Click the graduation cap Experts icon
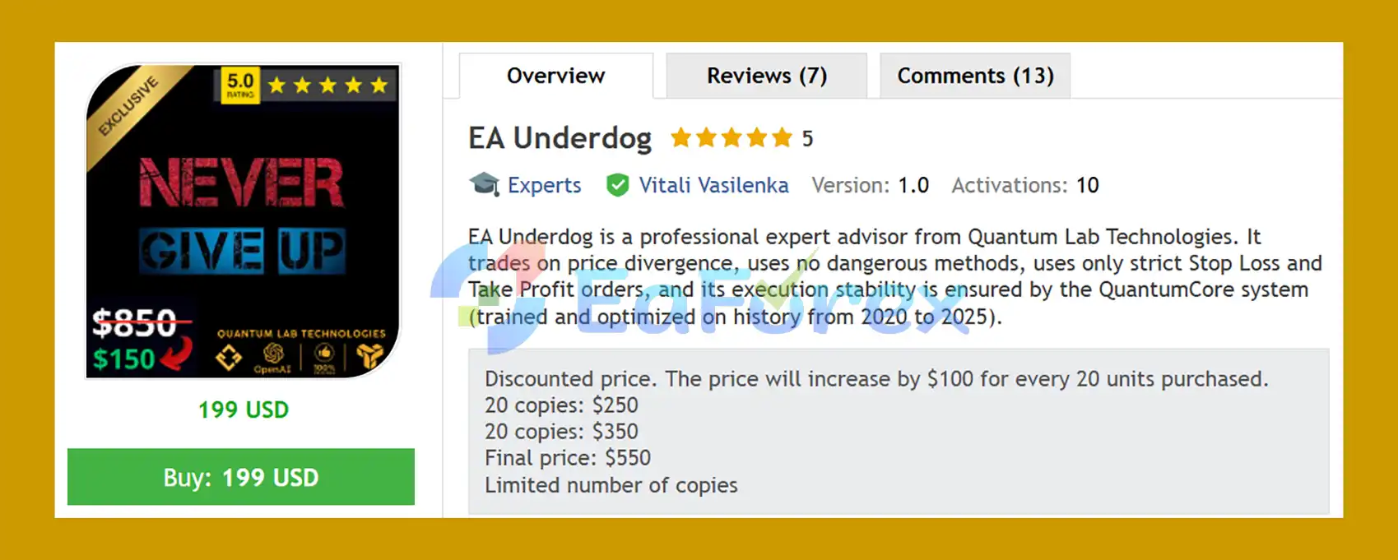1398x560 pixels. tap(484, 184)
